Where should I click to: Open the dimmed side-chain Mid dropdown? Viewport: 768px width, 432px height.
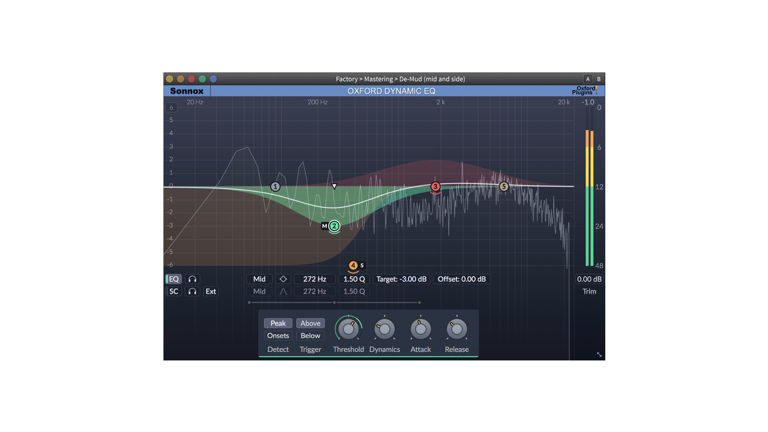(259, 291)
